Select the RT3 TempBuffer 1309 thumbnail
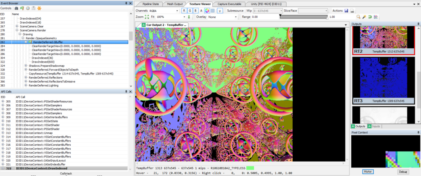Image resolution: width=421 pixels, height=176 pixels. (383, 81)
